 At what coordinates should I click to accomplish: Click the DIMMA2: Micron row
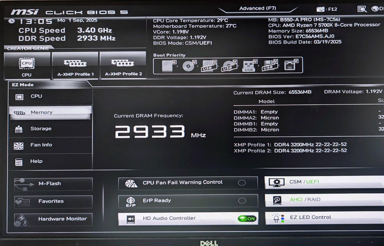tap(256, 118)
